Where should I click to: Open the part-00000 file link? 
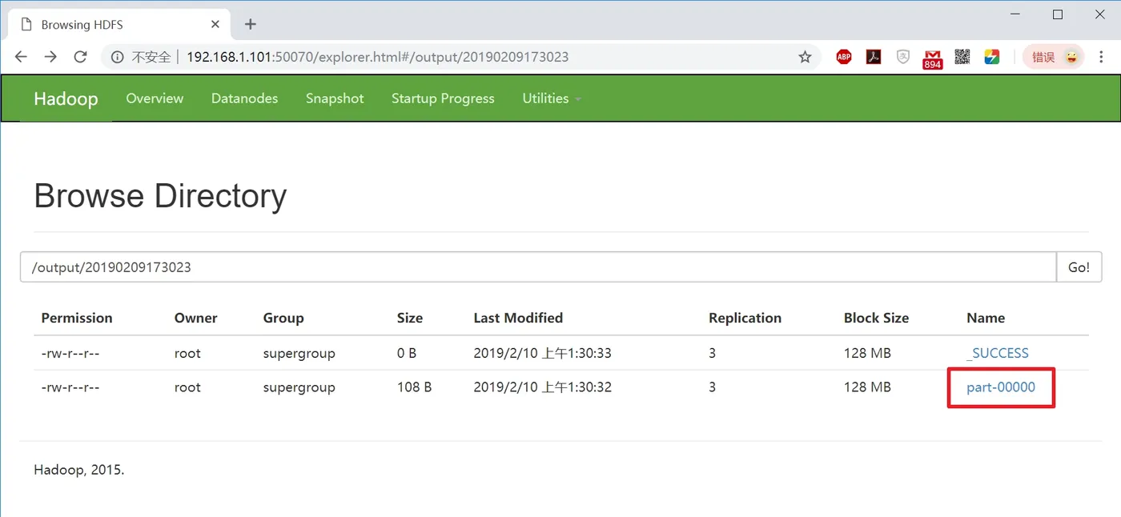(1001, 387)
